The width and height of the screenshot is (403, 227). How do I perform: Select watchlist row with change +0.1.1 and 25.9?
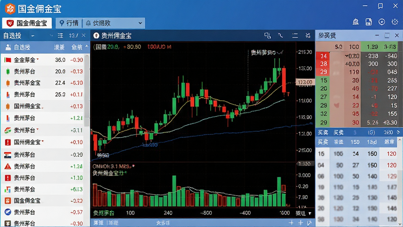(x=43, y=95)
